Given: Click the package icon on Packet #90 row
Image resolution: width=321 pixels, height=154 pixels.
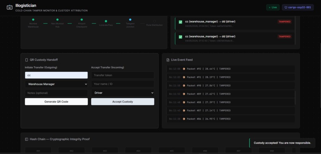Looking at the screenshot, I should (184, 85).
